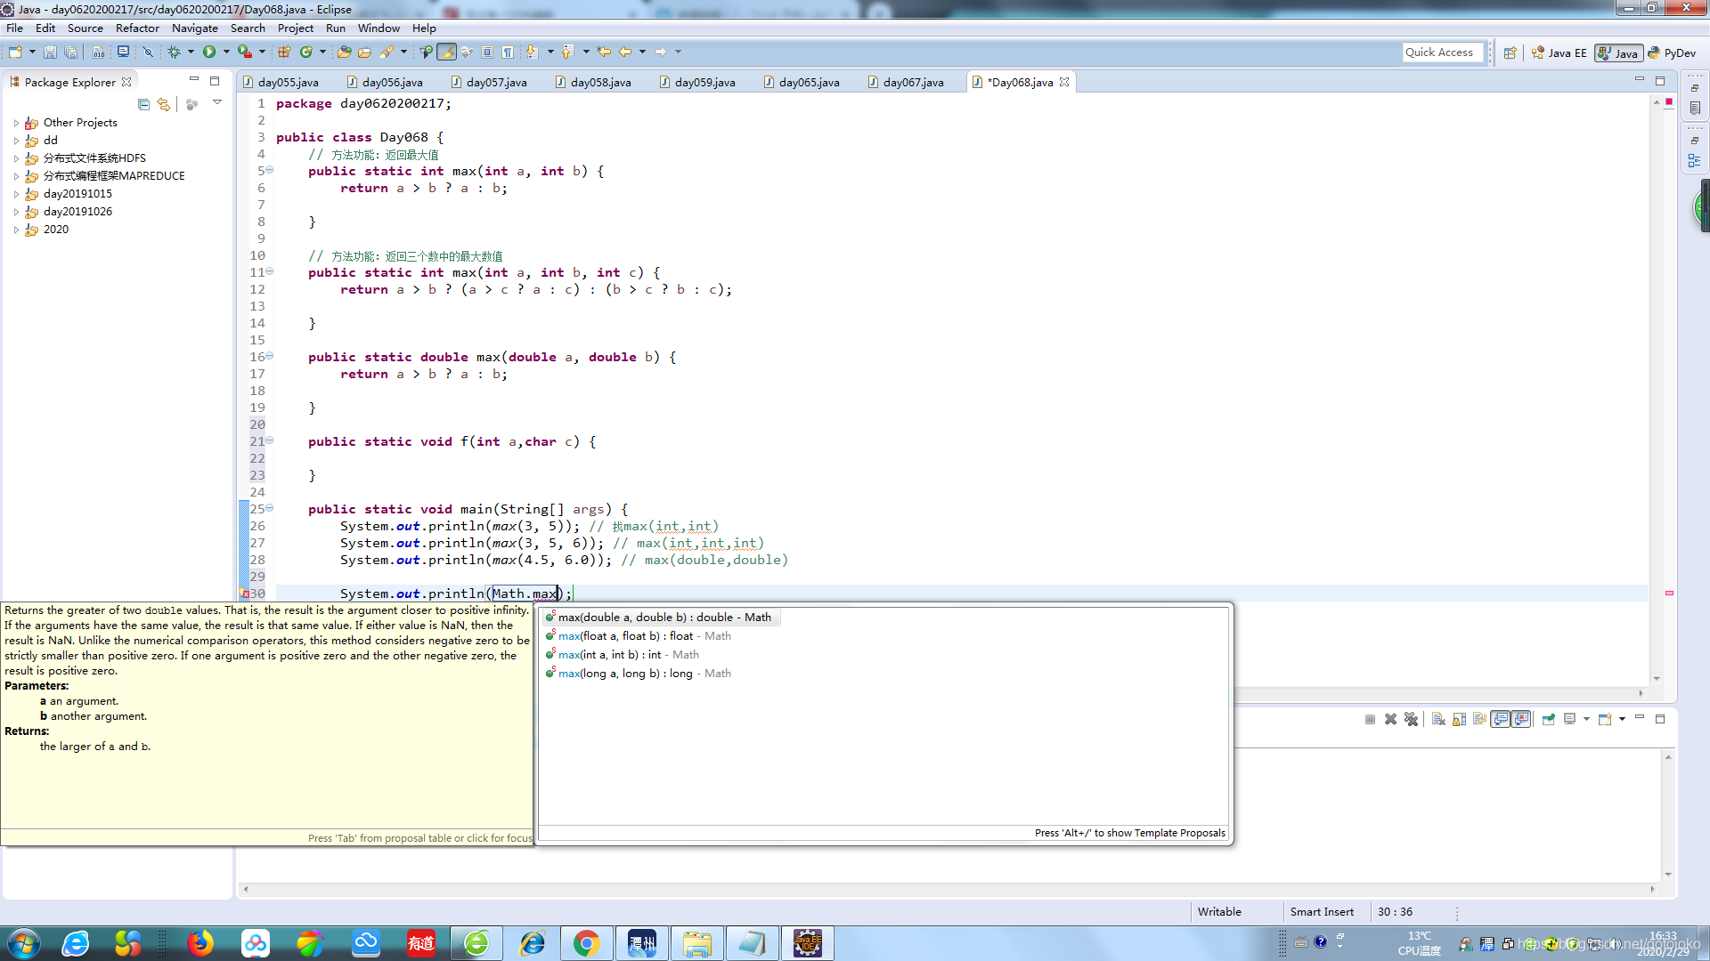Save the current file with Save icon
This screenshot has width=1710, height=961.
pyautogui.click(x=50, y=52)
